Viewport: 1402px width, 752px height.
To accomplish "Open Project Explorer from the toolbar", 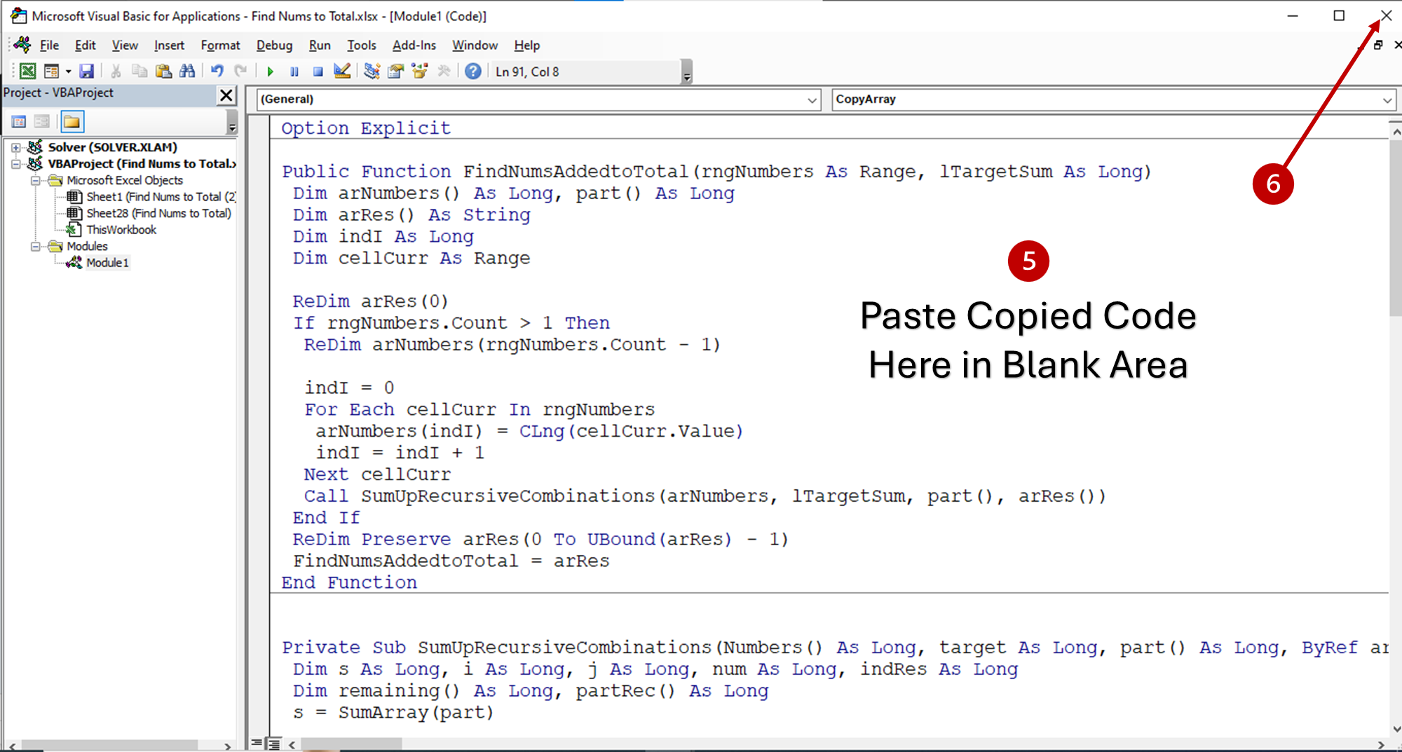I will [372, 71].
